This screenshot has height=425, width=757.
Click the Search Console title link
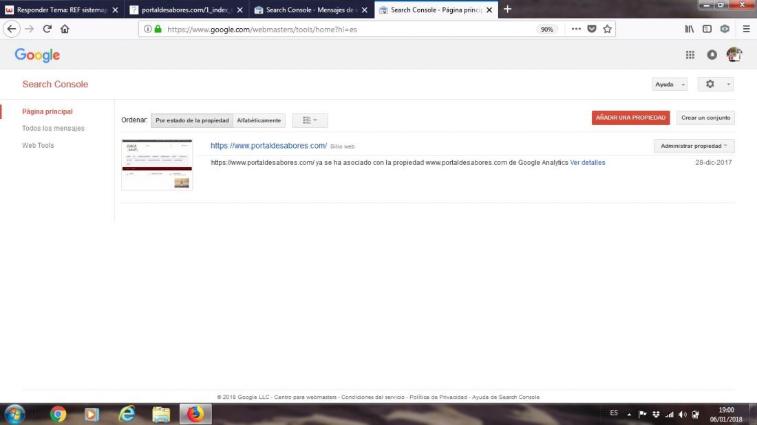pos(55,85)
